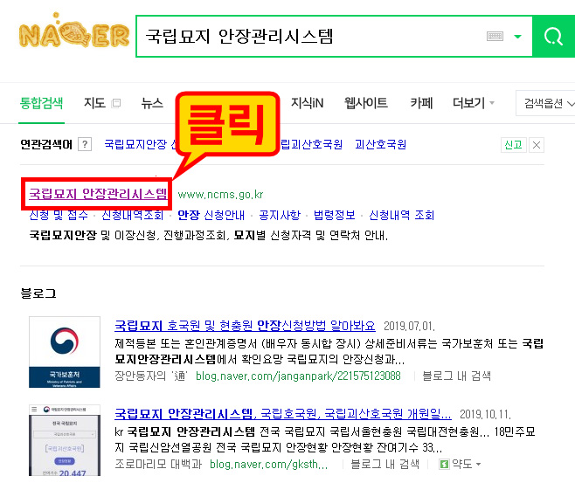The width and height of the screenshot is (575, 483).
Task: Expand the 더보기 menu
Action: click(474, 103)
